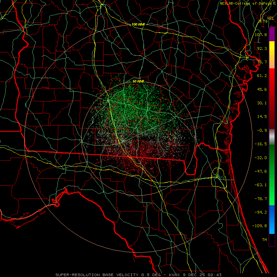
Task: Click the 14.5 legend value
Action: point(262,117)
